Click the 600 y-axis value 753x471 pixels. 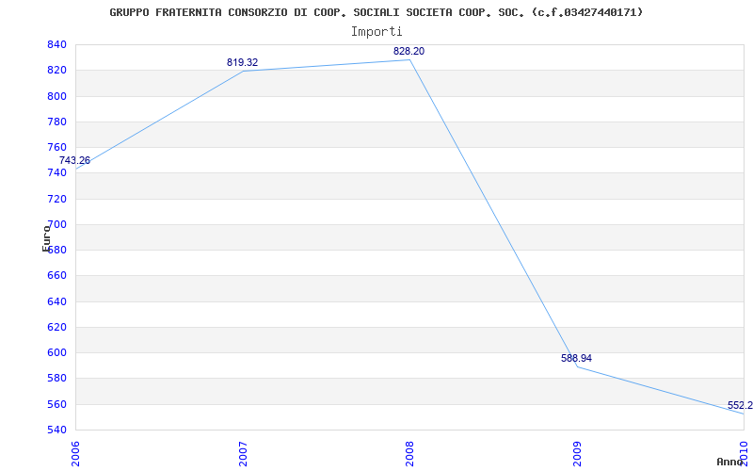[56, 352]
